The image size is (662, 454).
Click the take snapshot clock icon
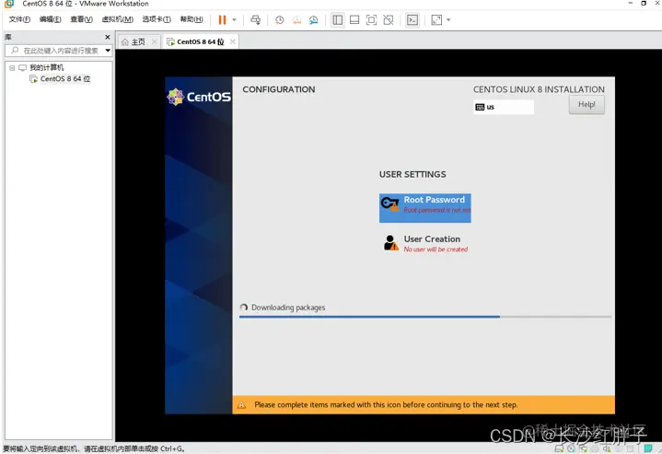(280, 20)
